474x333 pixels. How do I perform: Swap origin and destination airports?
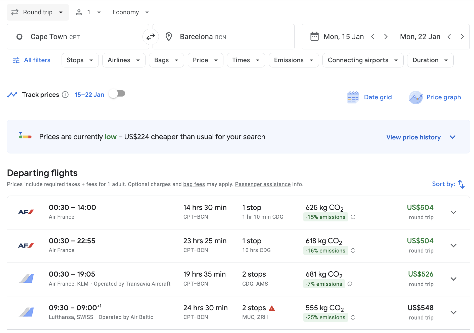click(x=151, y=37)
